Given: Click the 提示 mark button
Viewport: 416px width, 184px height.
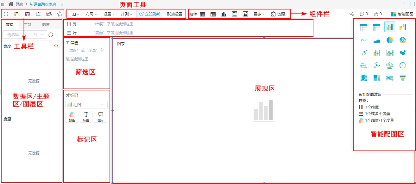Looking at the screenshot, I should click(101, 117).
